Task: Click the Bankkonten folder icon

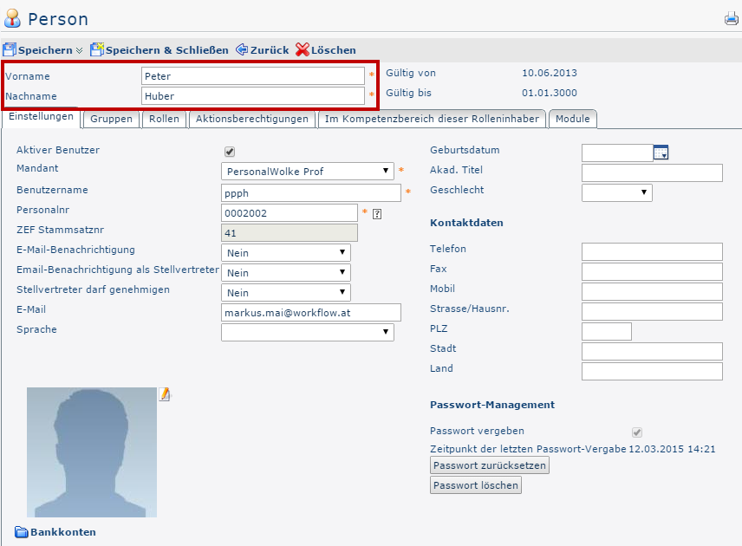Action: (22, 532)
